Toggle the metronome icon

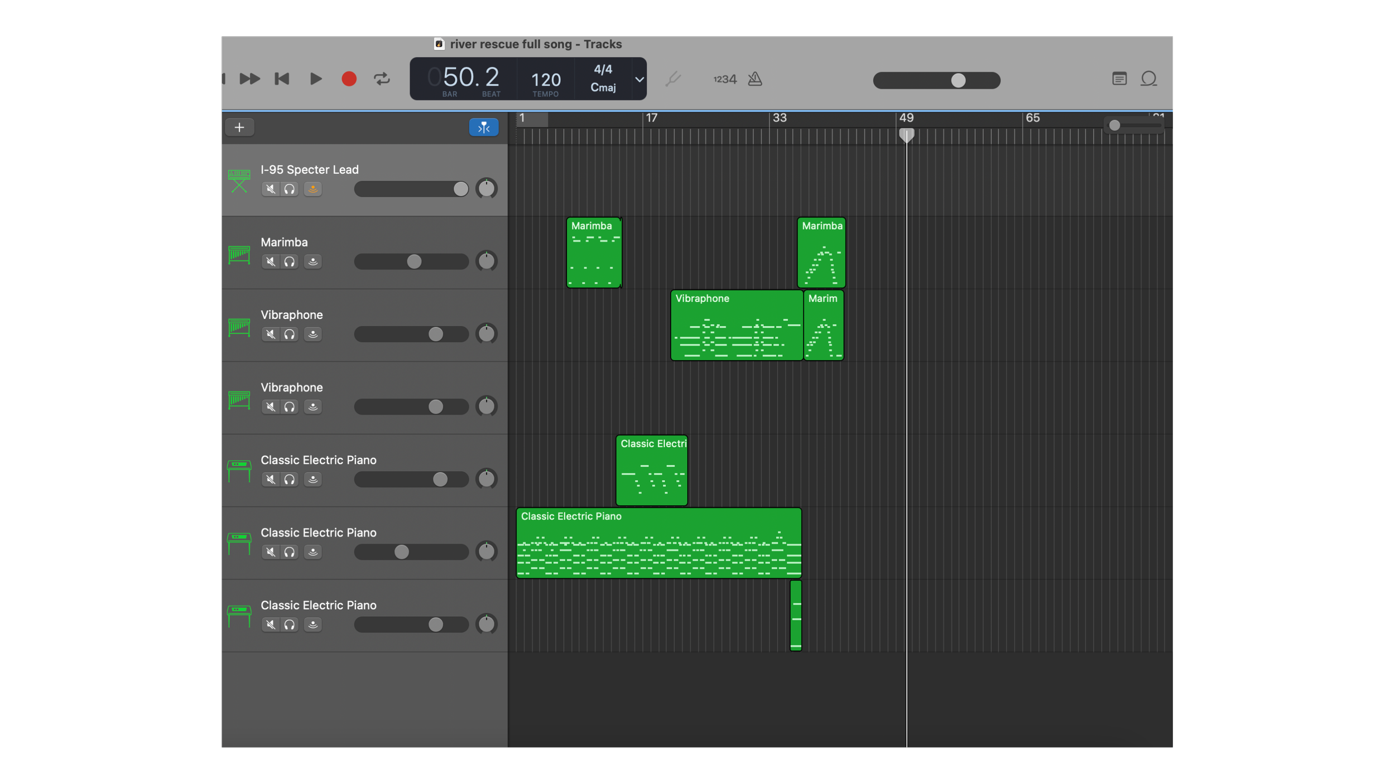(755, 79)
